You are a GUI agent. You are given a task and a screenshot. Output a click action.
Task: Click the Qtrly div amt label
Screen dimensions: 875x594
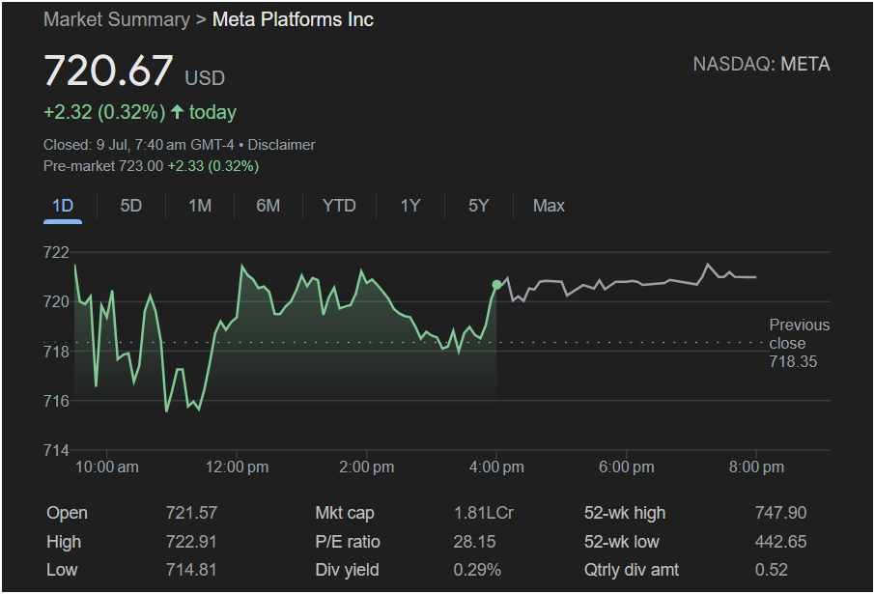point(632,570)
